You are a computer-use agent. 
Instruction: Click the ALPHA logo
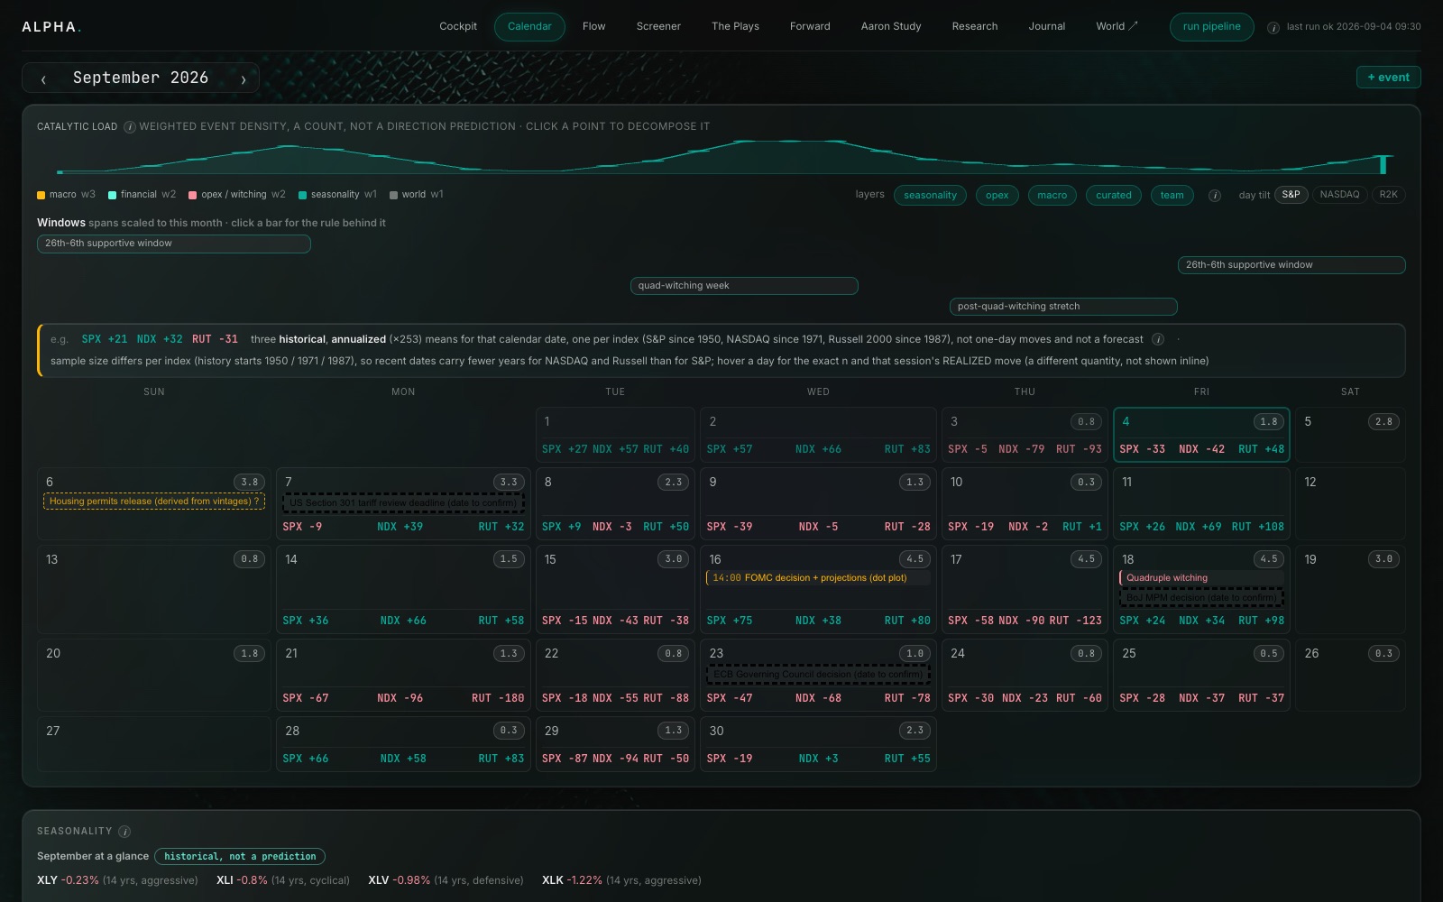click(51, 27)
